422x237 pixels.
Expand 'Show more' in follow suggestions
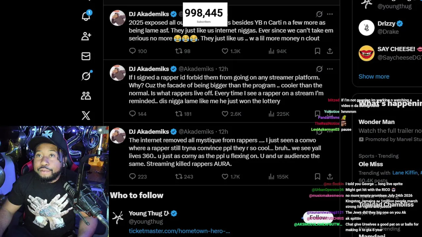pos(374,76)
